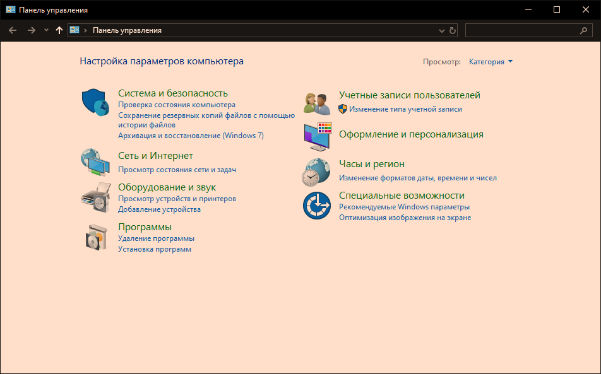Open the System and Security shield icon

(95, 102)
